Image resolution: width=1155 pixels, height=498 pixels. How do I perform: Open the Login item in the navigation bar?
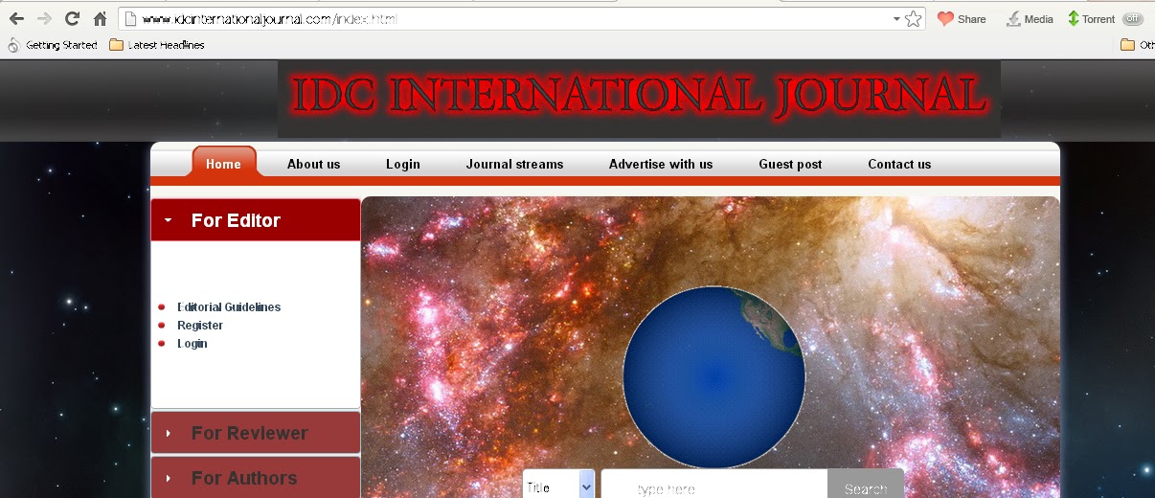point(403,164)
